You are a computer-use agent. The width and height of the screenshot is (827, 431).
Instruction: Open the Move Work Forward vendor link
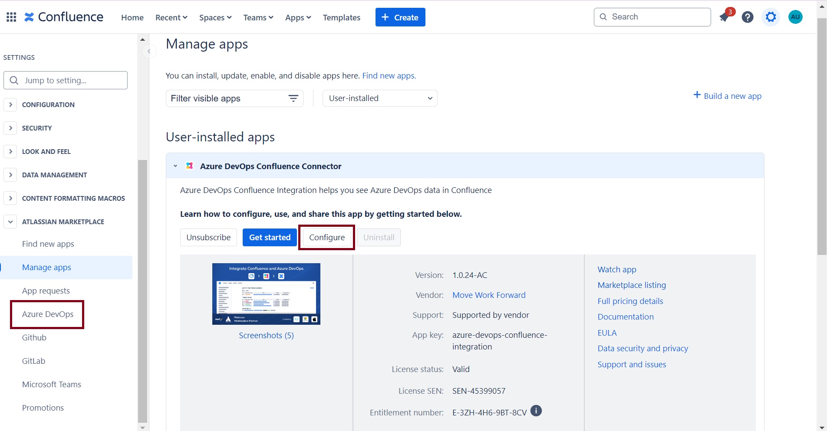click(489, 295)
